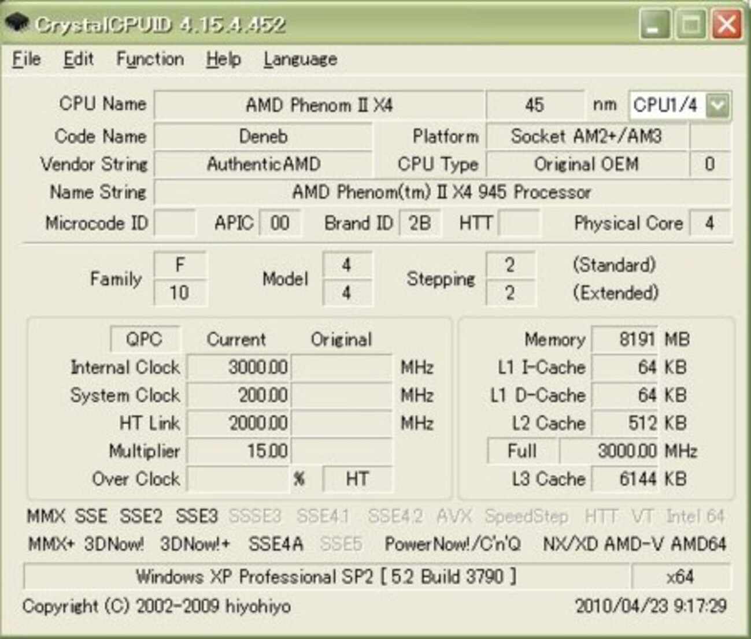This screenshot has height=639, width=751.
Task: Click the SSE2 feature flag
Action: (141, 516)
